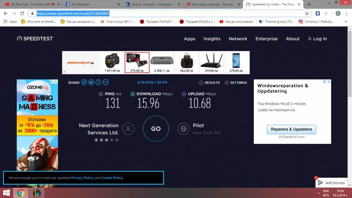The width and height of the screenshot is (352, 198).
Task: Click the globe server change icon
Action: tap(184, 129)
